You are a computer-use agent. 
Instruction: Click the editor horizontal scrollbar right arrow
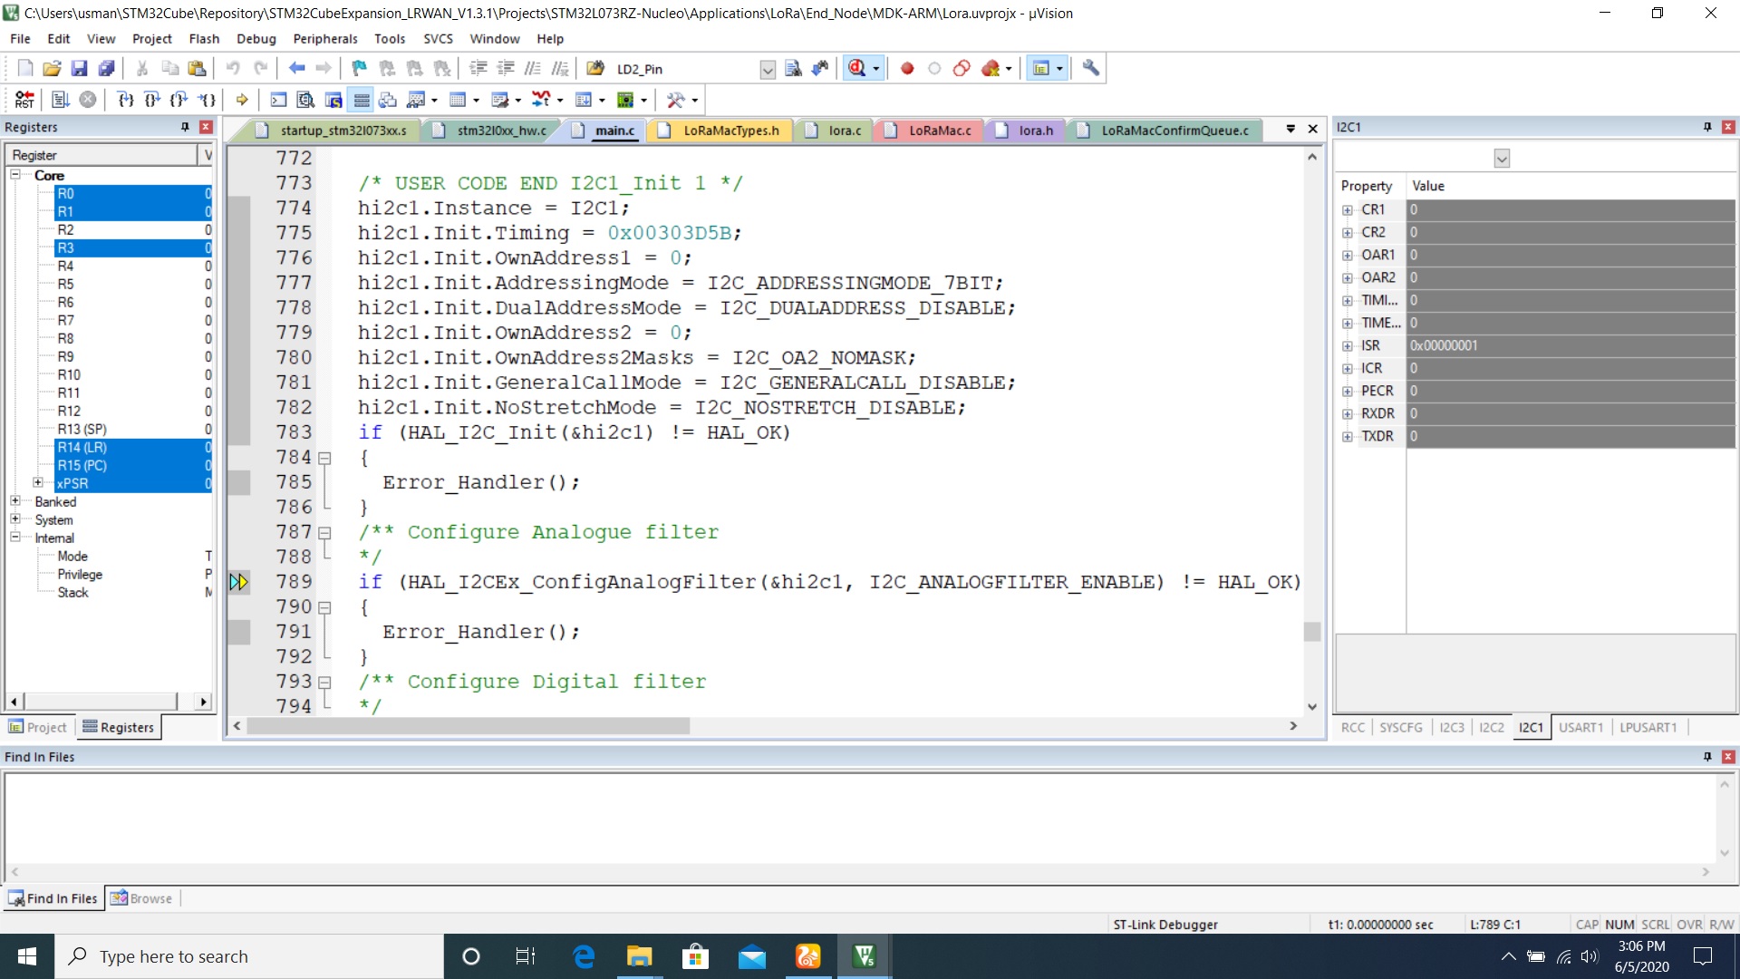[1295, 725]
